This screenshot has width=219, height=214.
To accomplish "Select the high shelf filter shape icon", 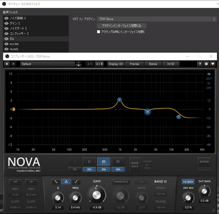I will (76, 182).
